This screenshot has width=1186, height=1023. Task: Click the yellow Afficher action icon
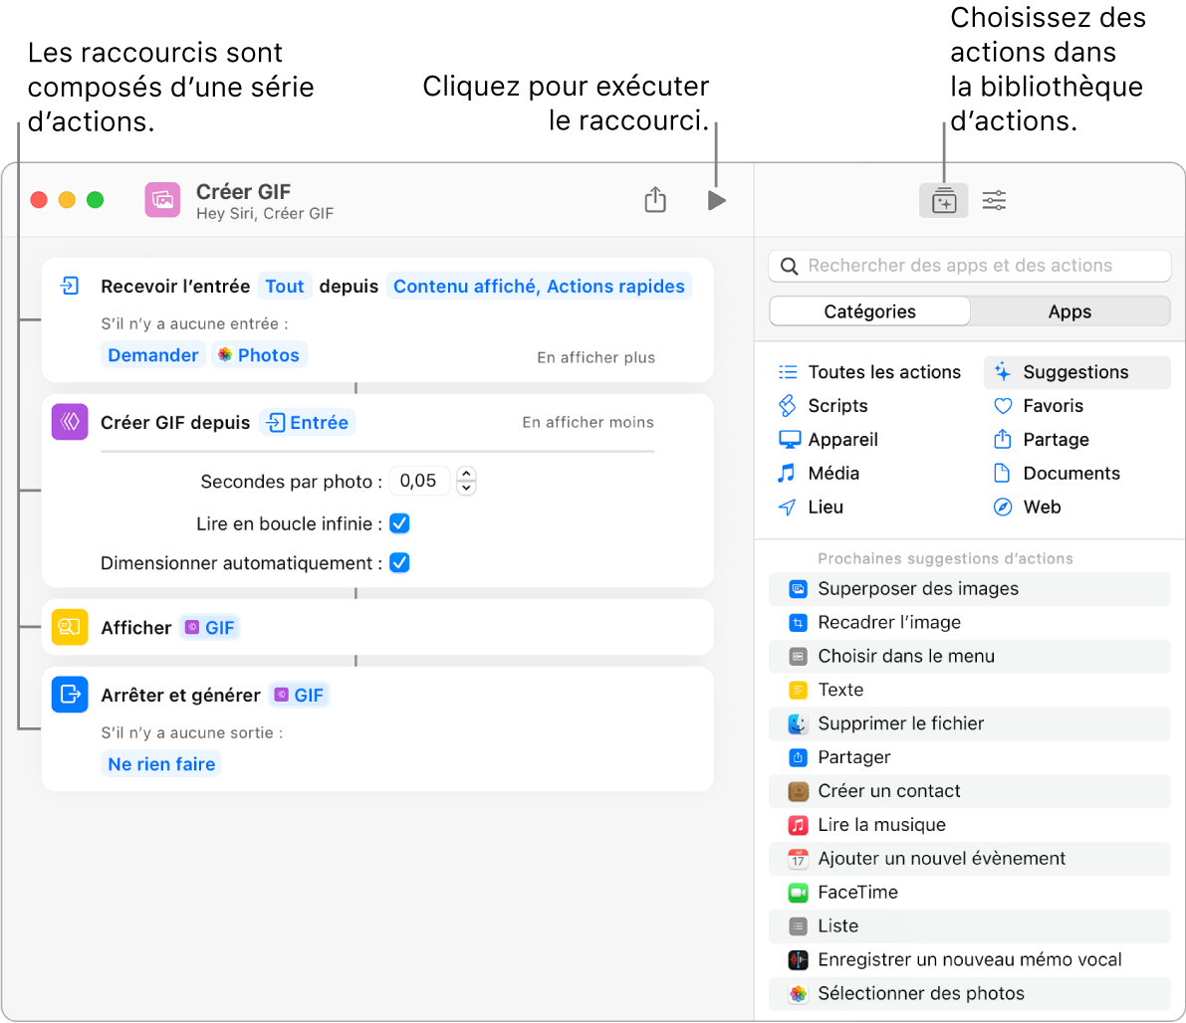tap(70, 627)
